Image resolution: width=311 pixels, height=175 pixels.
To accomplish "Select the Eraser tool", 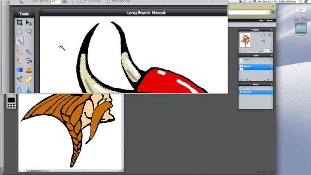I will [x=19, y=60].
